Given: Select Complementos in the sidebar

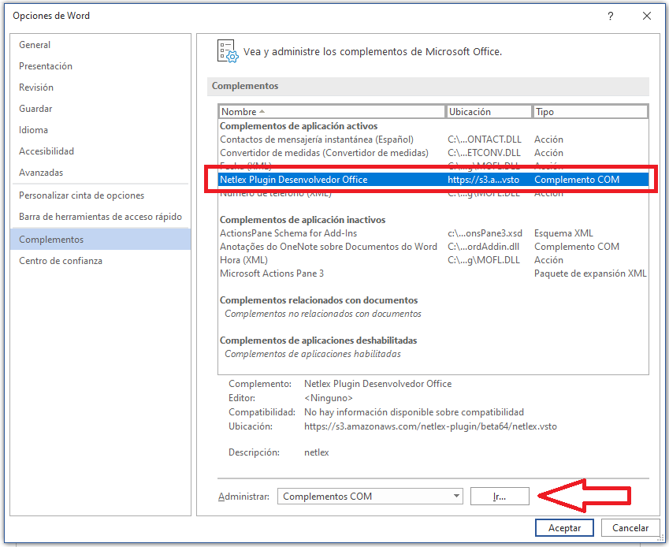Looking at the screenshot, I should click(x=100, y=240).
